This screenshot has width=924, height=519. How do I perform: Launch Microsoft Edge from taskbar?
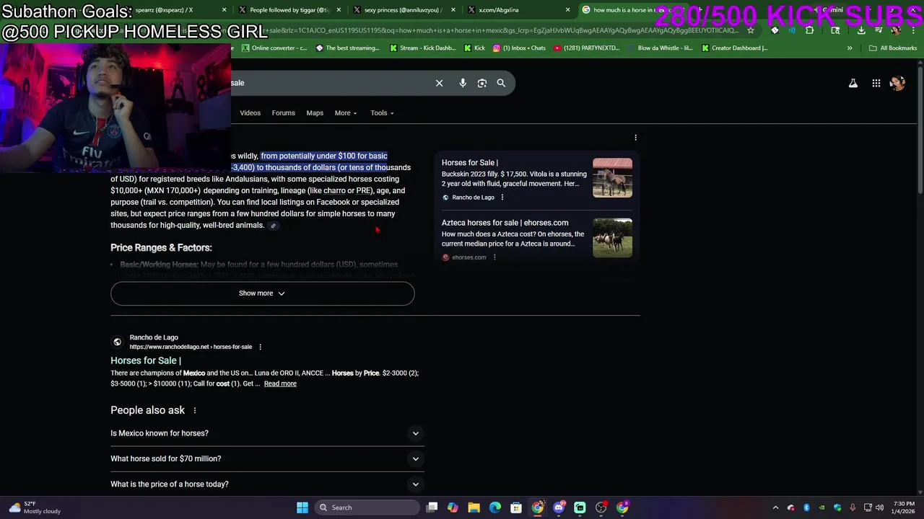point(495,507)
